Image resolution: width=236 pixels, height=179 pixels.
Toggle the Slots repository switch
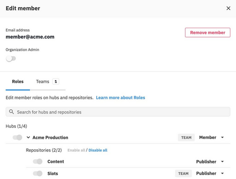coord(38,173)
